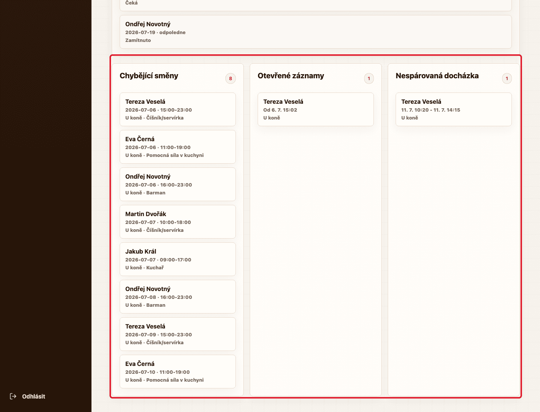Click the Chybějící směny heading
The height and width of the screenshot is (412, 540).
149,76
